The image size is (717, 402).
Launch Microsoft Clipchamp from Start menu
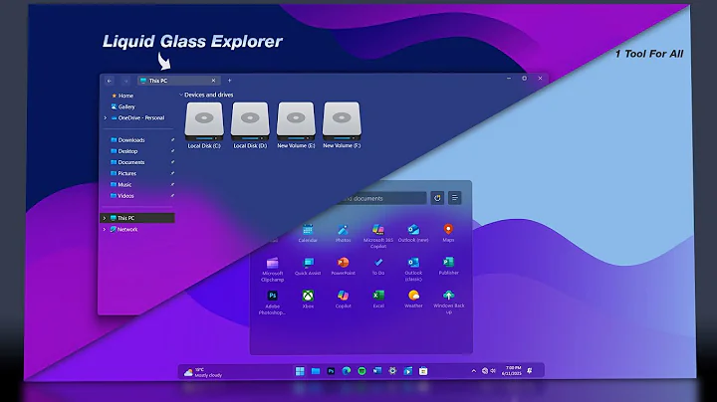(273, 269)
